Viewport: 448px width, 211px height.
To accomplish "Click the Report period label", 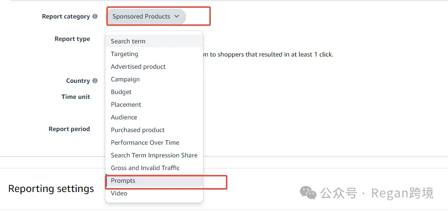I will tap(69, 129).
